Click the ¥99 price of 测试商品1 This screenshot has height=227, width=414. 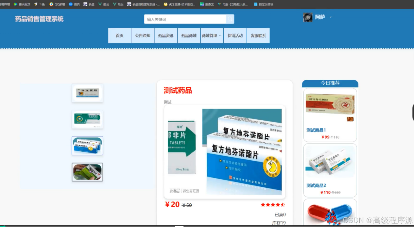[325, 137]
